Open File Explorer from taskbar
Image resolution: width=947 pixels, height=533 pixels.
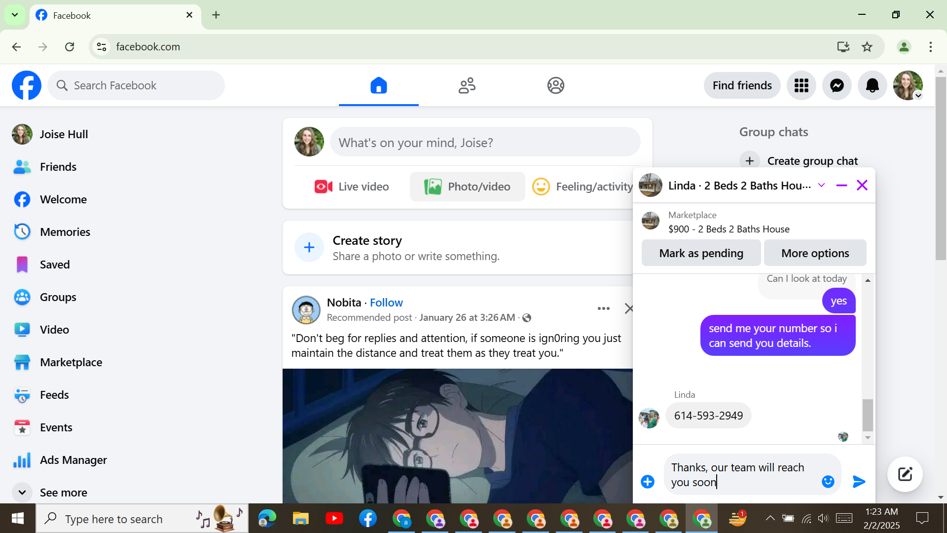pos(300,519)
